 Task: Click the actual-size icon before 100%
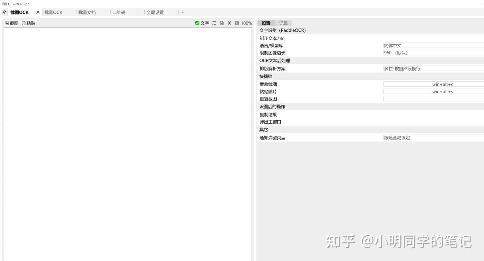(237, 23)
